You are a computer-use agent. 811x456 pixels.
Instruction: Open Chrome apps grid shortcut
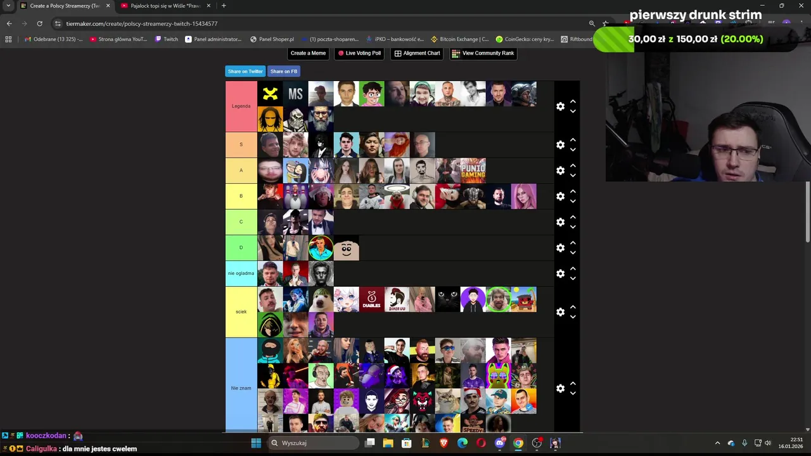[x=8, y=39]
